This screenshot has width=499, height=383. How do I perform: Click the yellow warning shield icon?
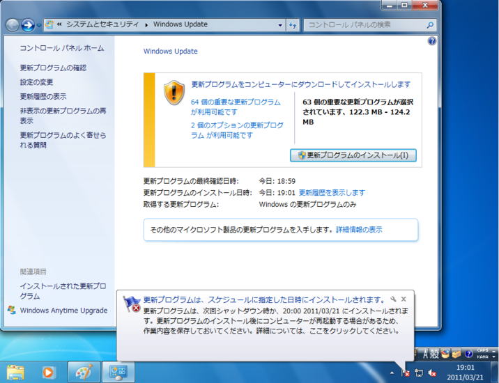174,93
